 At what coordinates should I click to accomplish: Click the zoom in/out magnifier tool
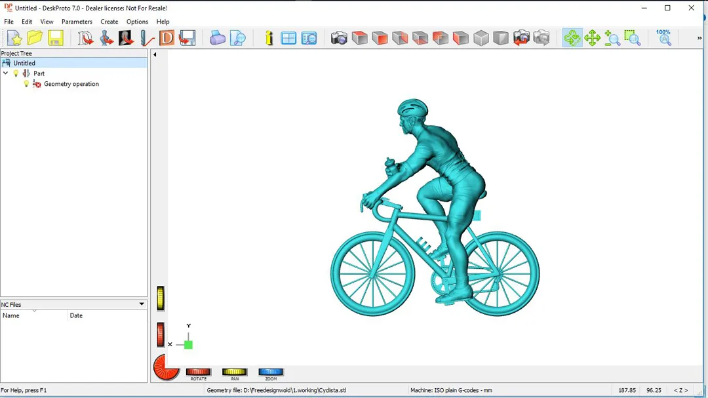pyautogui.click(x=612, y=38)
